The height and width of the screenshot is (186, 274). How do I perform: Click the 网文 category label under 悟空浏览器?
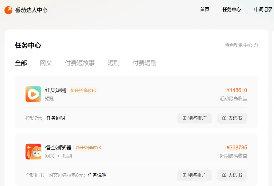50,156
